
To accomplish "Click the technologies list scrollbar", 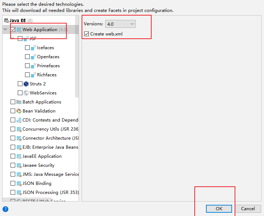I will 77,56.
